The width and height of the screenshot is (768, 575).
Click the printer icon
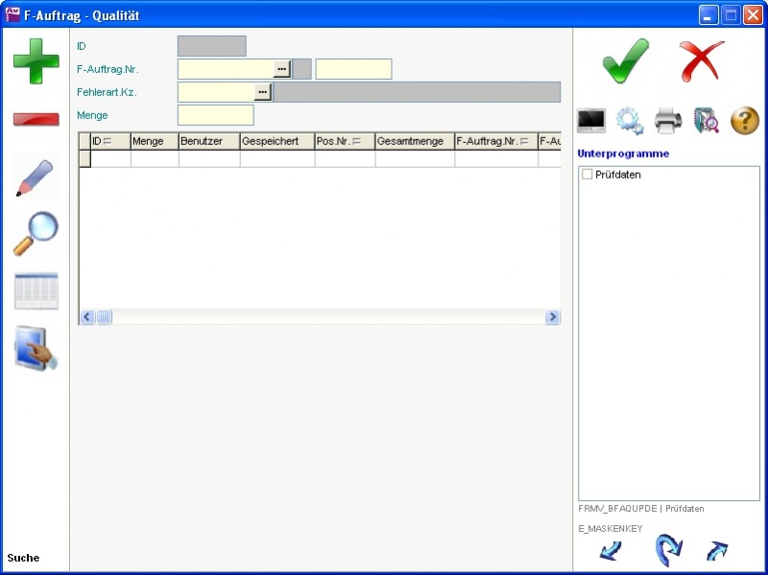pyautogui.click(x=668, y=121)
